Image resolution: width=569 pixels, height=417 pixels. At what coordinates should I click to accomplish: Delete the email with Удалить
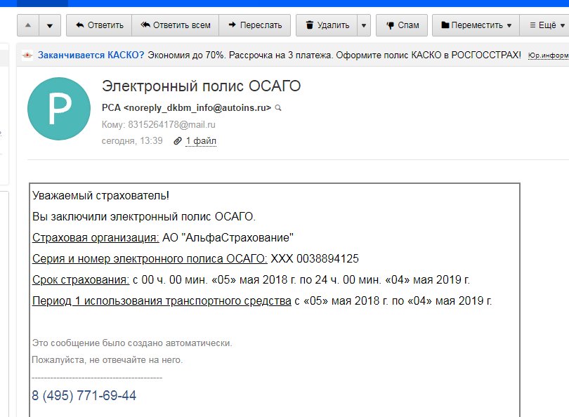coord(327,25)
